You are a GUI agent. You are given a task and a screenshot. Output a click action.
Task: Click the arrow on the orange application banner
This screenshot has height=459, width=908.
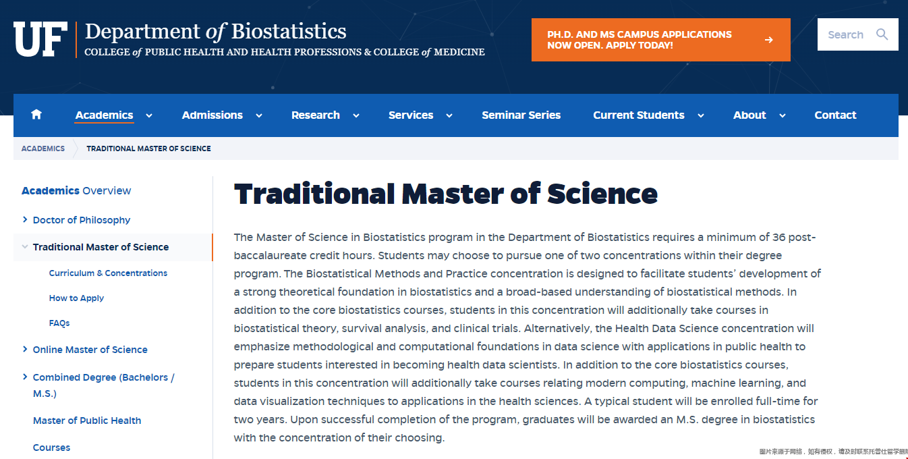coord(768,40)
